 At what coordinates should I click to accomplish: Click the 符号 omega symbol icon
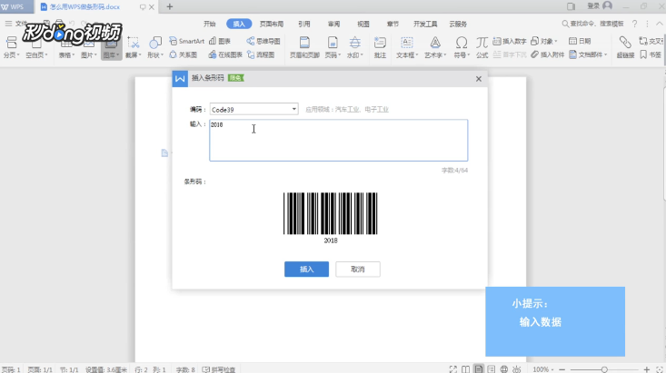[x=462, y=43]
